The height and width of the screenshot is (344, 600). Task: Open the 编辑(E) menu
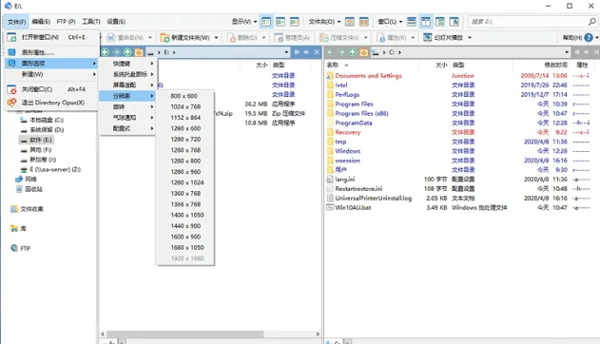[x=41, y=22]
